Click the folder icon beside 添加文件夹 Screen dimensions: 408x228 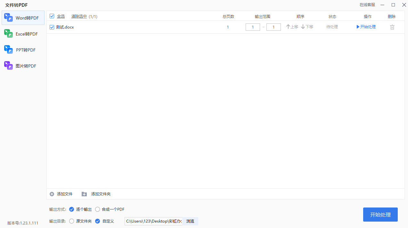(84, 194)
